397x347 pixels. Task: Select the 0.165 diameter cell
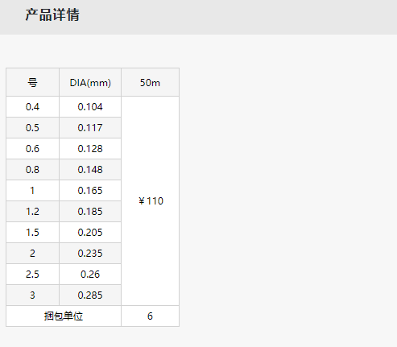point(90,191)
